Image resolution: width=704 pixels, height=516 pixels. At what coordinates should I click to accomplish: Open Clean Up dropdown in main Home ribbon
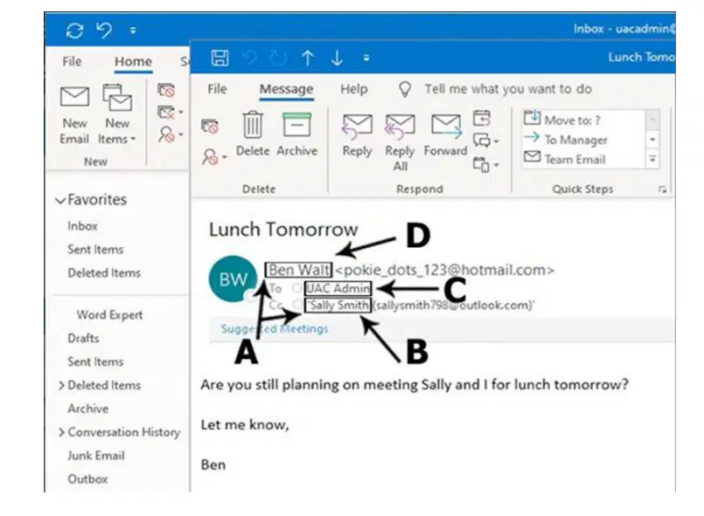coord(171,112)
